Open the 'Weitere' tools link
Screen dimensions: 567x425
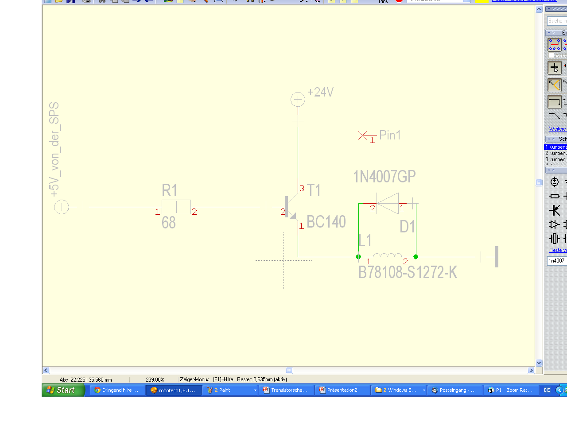tap(557, 129)
